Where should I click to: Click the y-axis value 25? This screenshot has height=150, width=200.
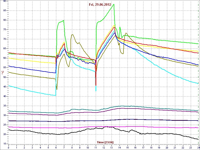coord(4,125)
